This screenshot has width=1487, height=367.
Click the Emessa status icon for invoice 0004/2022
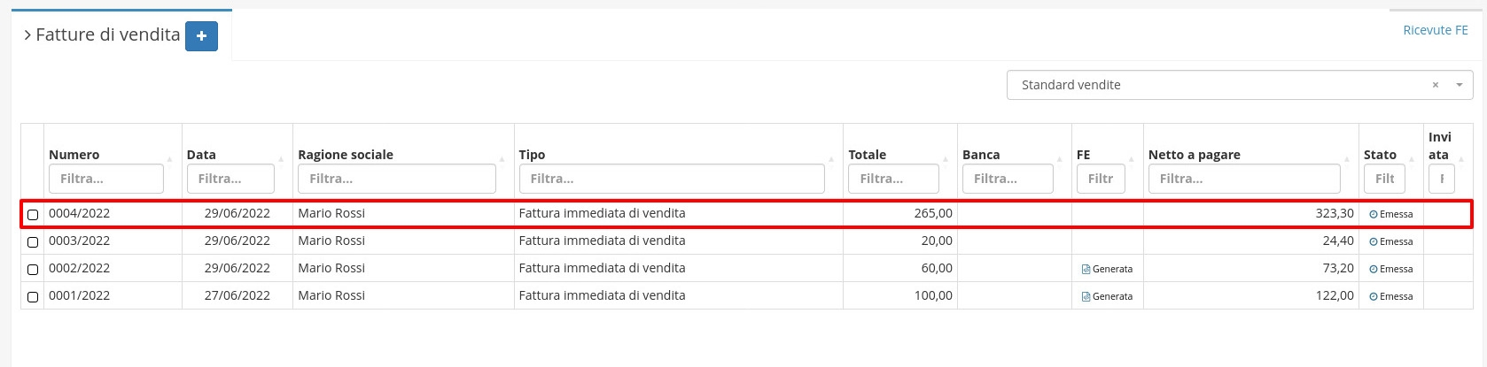(1374, 215)
